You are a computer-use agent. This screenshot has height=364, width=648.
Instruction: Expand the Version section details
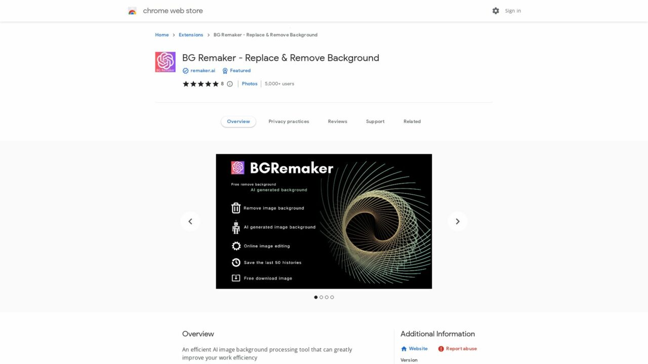pyautogui.click(x=409, y=359)
